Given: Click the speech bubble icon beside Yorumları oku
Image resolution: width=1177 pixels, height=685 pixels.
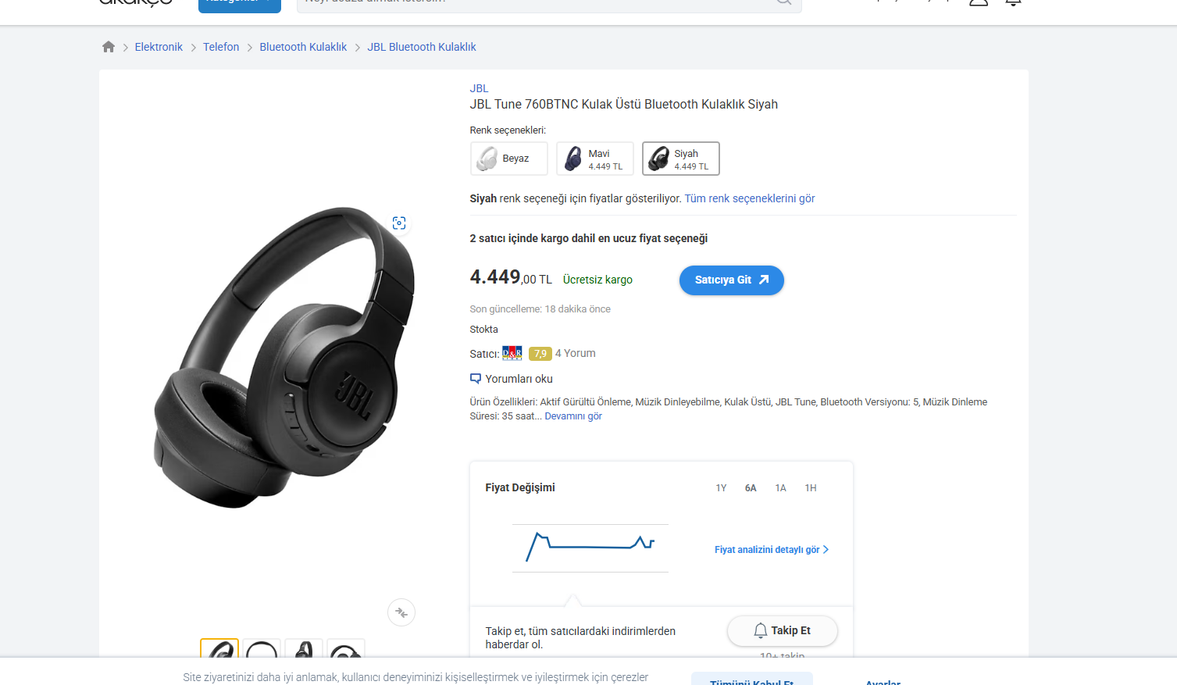Looking at the screenshot, I should coord(476,379).
